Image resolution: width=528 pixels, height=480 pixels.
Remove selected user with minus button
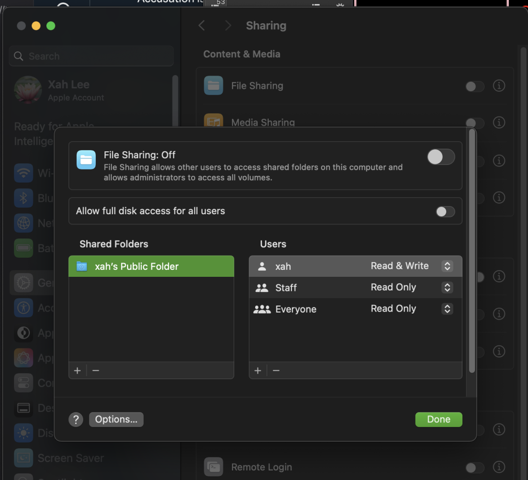[276, 371]
